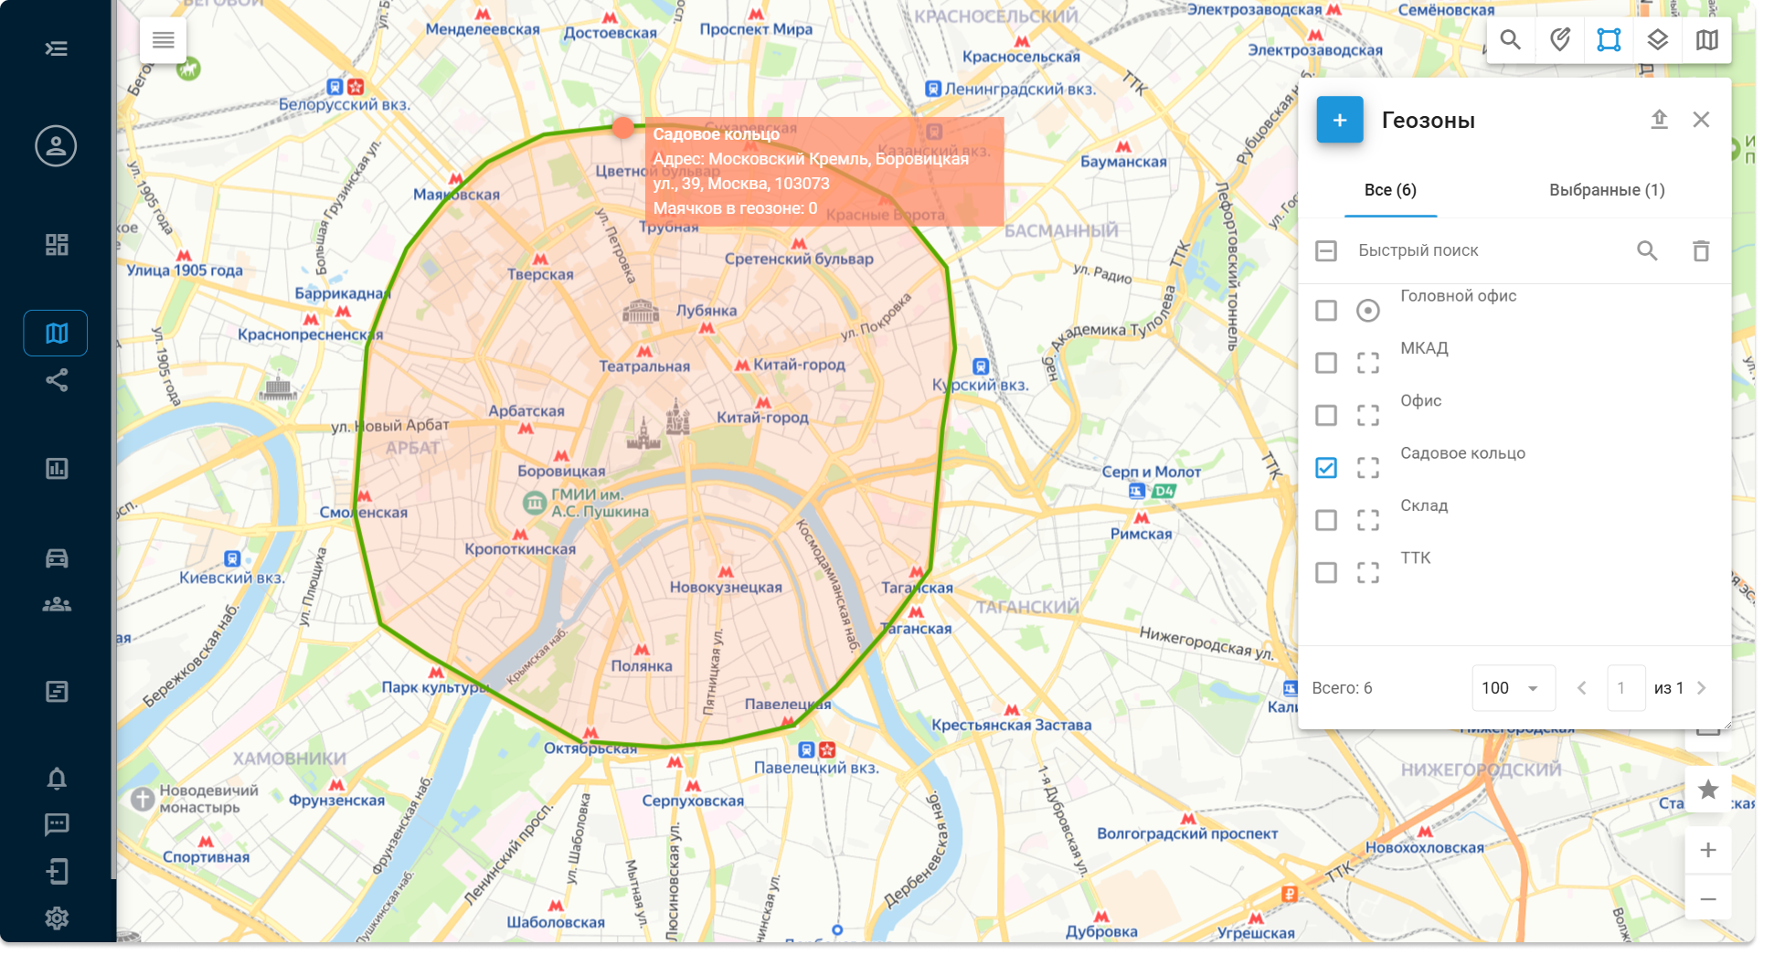This screenshot has width=1774, height=955.
Task: Check the ТТК checkbox
Action: [1326, 572]
